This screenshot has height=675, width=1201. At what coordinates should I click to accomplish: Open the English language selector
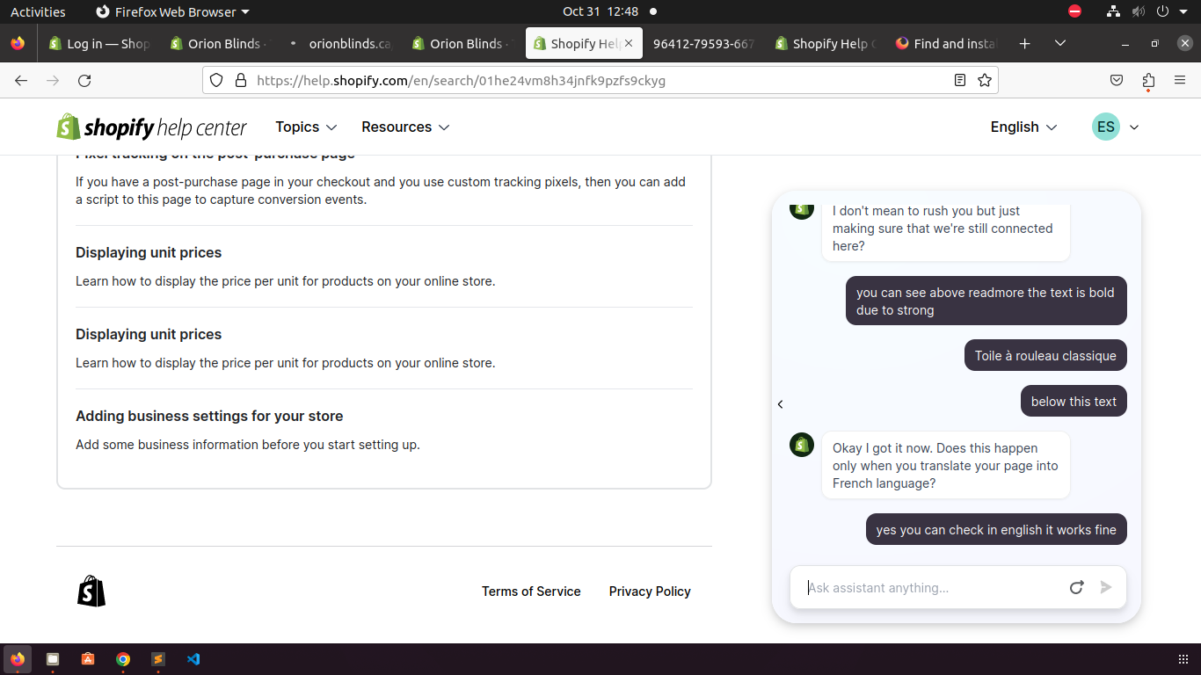(x=1023, y=127)
